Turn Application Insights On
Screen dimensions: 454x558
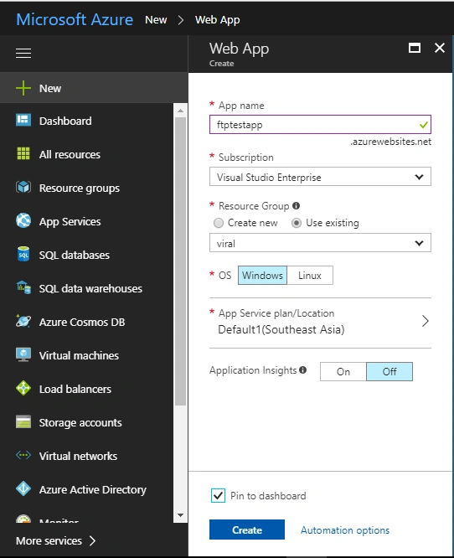(343, 371)
